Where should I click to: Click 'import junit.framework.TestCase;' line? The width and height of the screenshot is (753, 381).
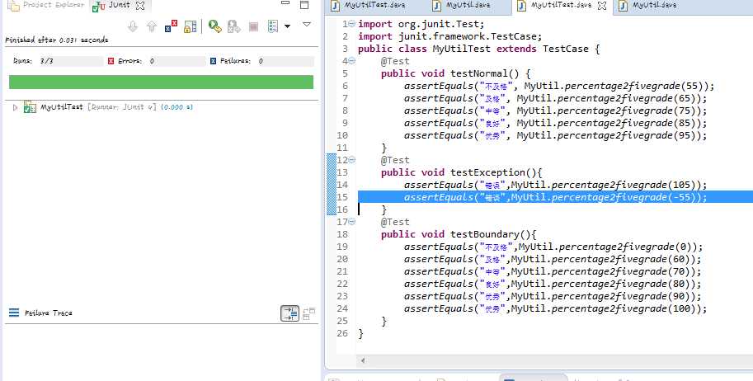click(x=450, y=36)
